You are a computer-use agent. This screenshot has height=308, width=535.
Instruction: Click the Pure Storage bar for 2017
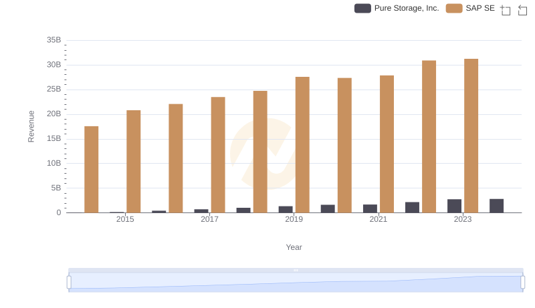pos(201,211)
